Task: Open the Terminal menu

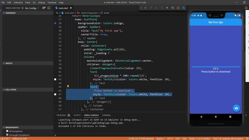Action: (x=52, y=3)
